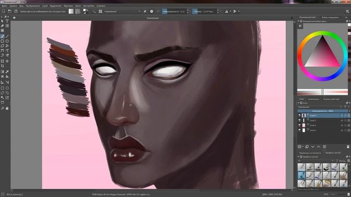The height and width of the screenshot is (197, 351).
Task: Add a new layer with plus button
Action: click(299, 147)
